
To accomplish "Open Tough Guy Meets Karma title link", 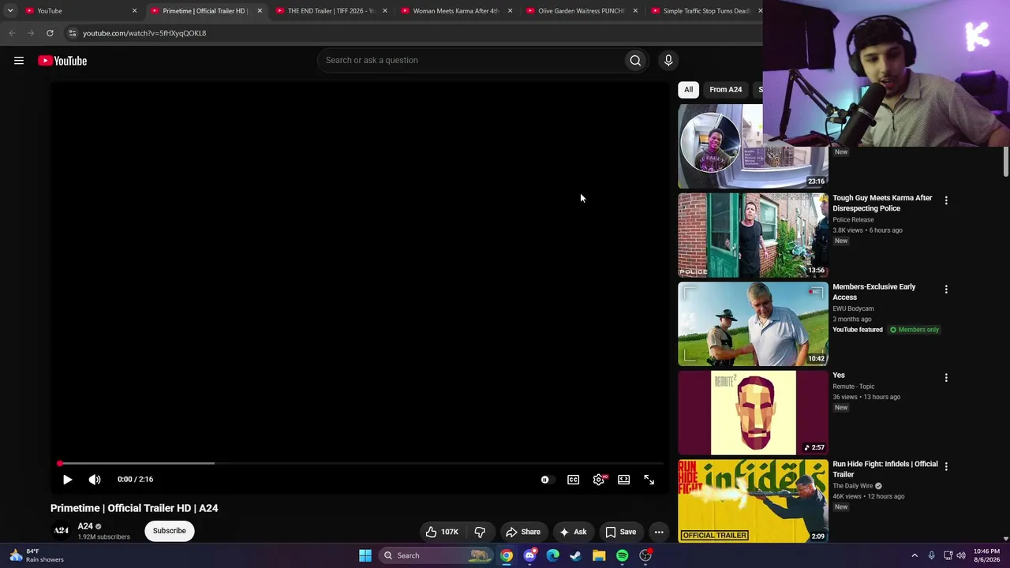I will (882, 204).
